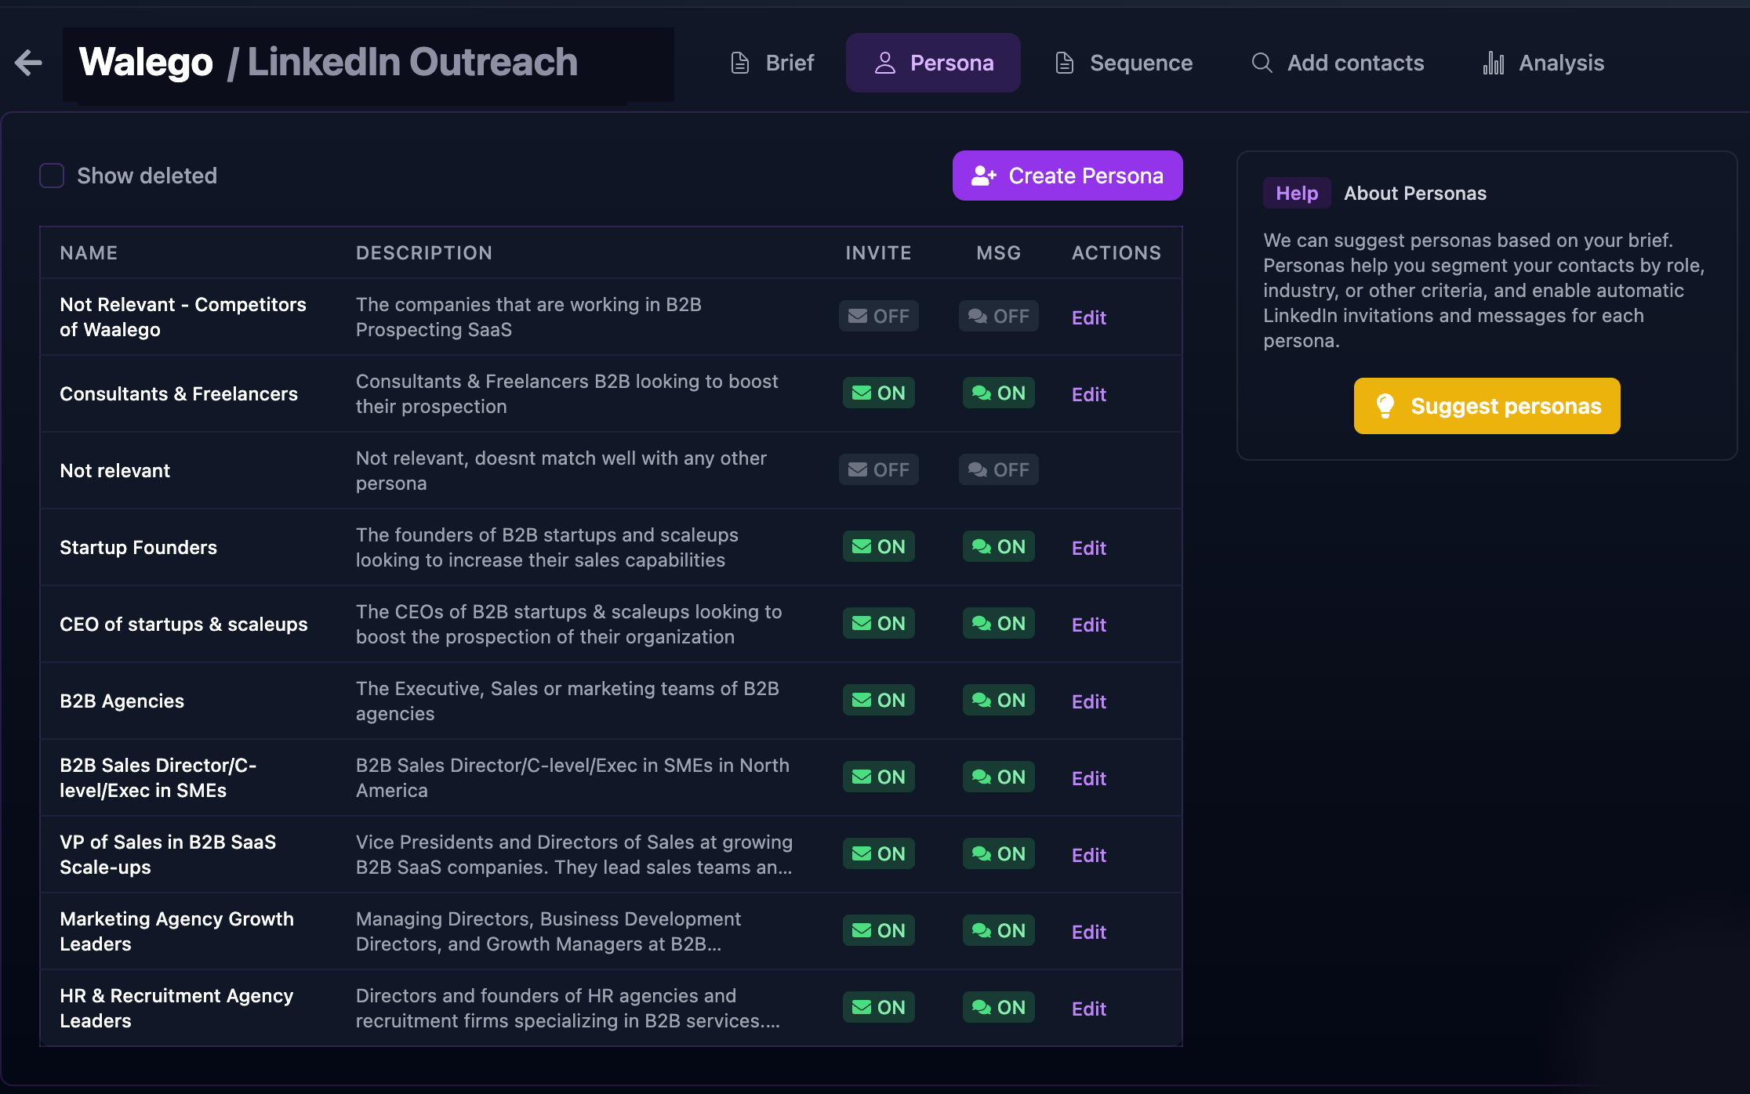Edit the B2B Sales Director/C-level/Exec persona
Screen dimensions: 1750x1094
coord(1088,778)
